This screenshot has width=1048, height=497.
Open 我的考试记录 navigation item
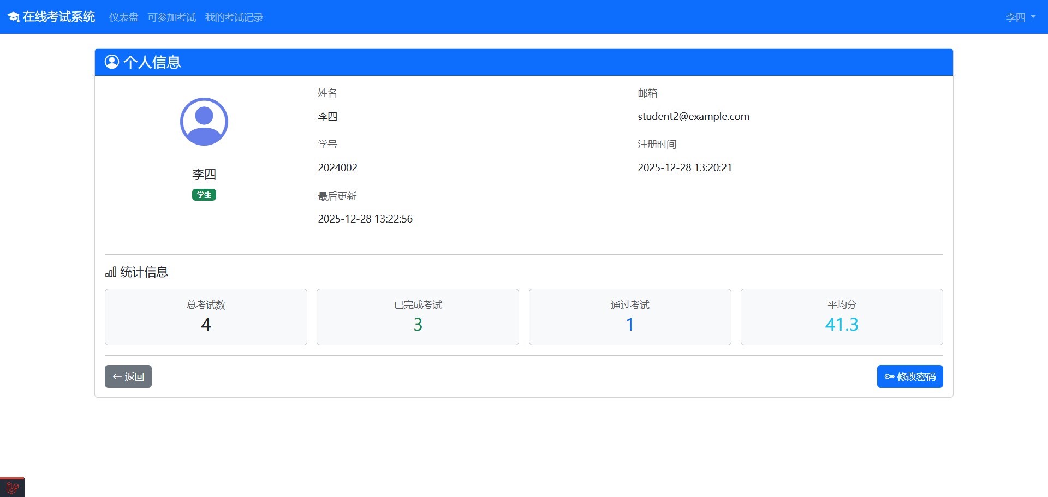click(x=234, y=17)
